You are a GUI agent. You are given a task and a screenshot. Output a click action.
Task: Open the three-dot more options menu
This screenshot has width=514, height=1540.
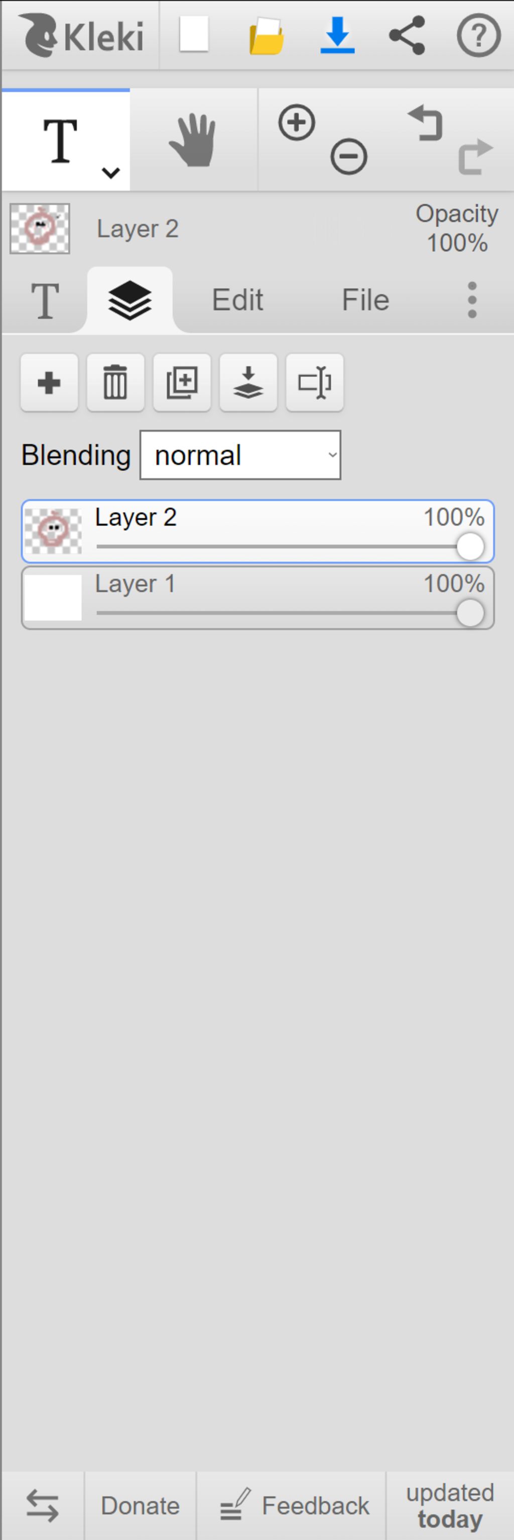[472, 299]
